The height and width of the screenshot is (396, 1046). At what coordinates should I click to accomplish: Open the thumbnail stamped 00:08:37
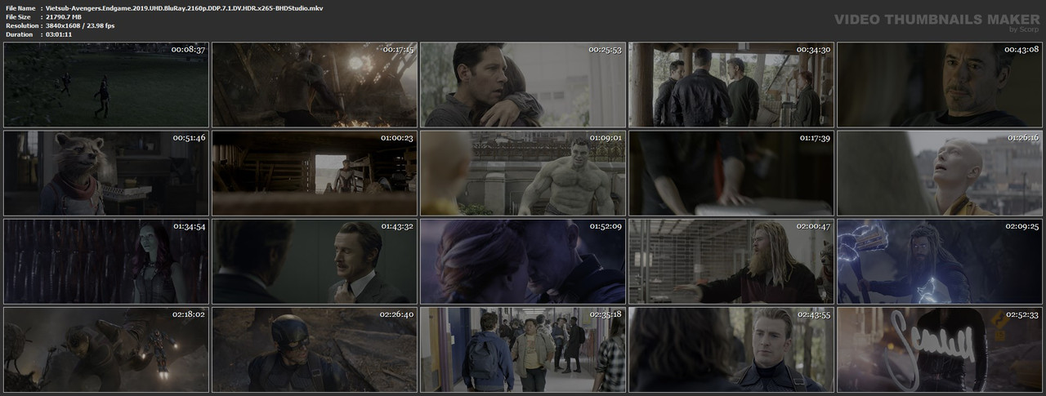(x=105, y=84)
